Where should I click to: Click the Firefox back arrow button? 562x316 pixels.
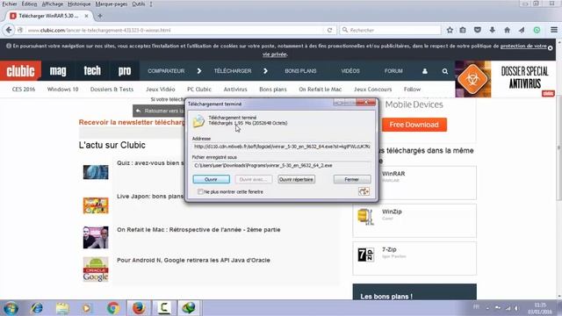click(9, 30)
